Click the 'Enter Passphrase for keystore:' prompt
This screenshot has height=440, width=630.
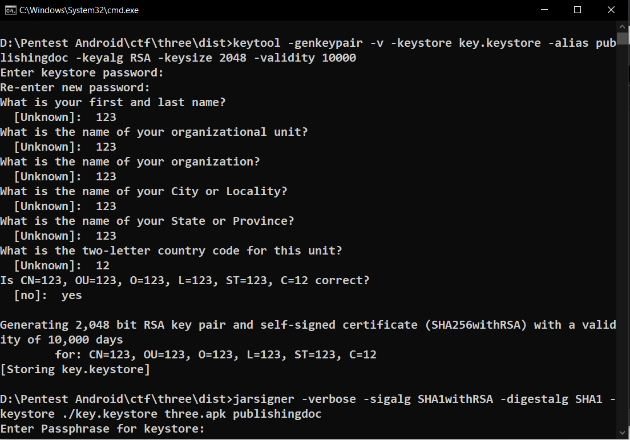pyautogui.click(x=102, y=429)
